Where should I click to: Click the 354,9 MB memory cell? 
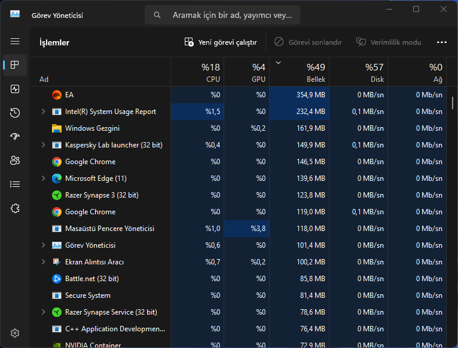pos(300,95)
